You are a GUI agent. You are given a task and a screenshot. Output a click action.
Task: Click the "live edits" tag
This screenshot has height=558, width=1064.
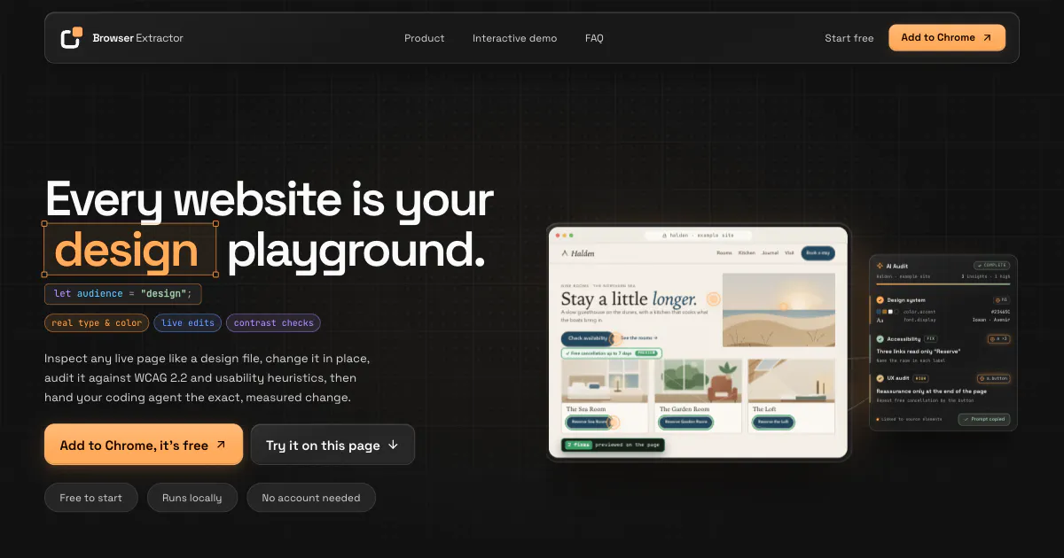[x=188, y=323]
